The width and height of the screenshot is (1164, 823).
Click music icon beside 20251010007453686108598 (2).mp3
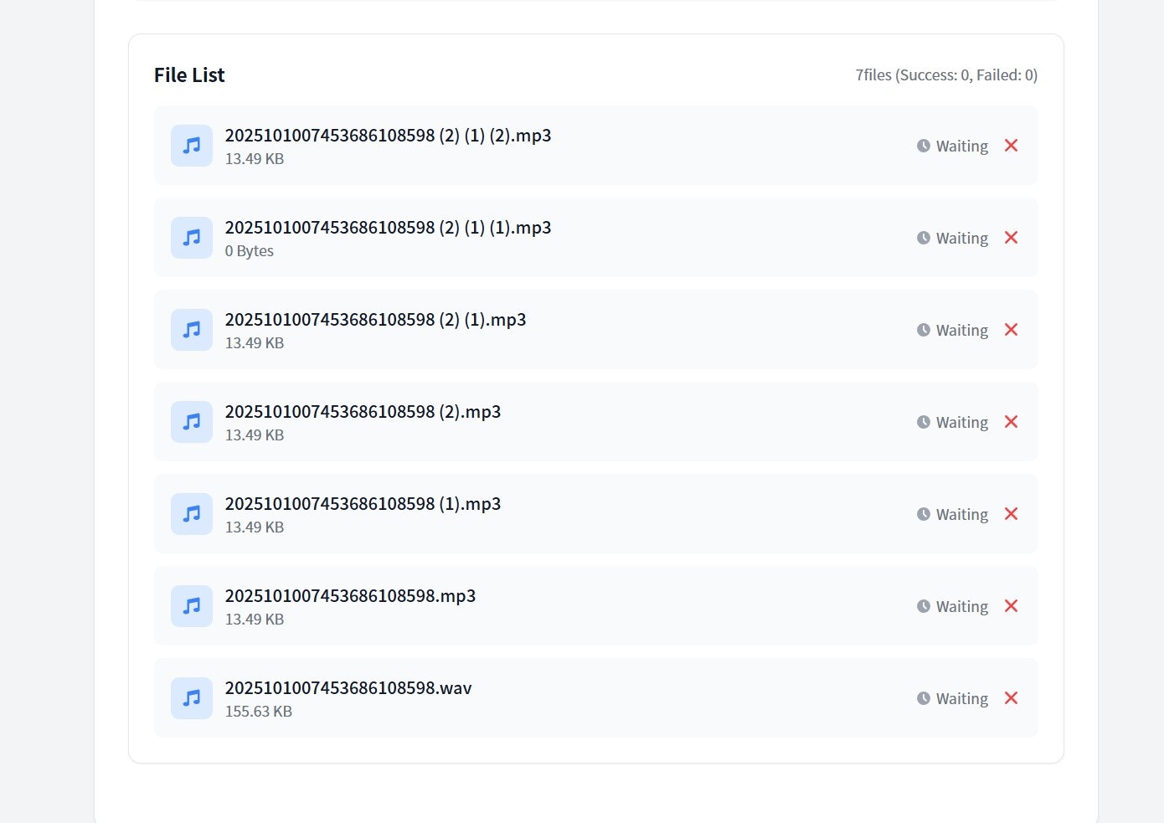192,422
